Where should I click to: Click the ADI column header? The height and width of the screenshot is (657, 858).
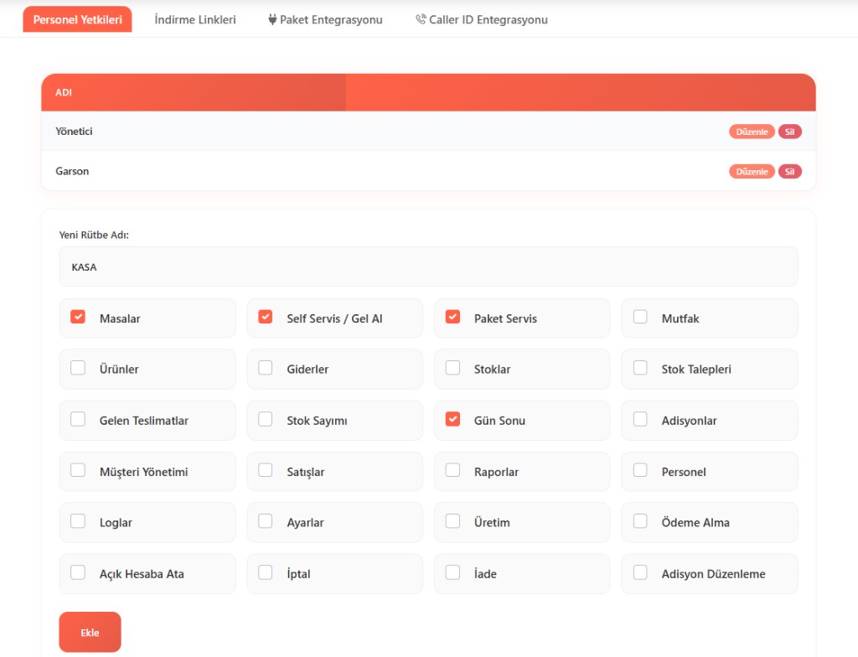[64, 93]
